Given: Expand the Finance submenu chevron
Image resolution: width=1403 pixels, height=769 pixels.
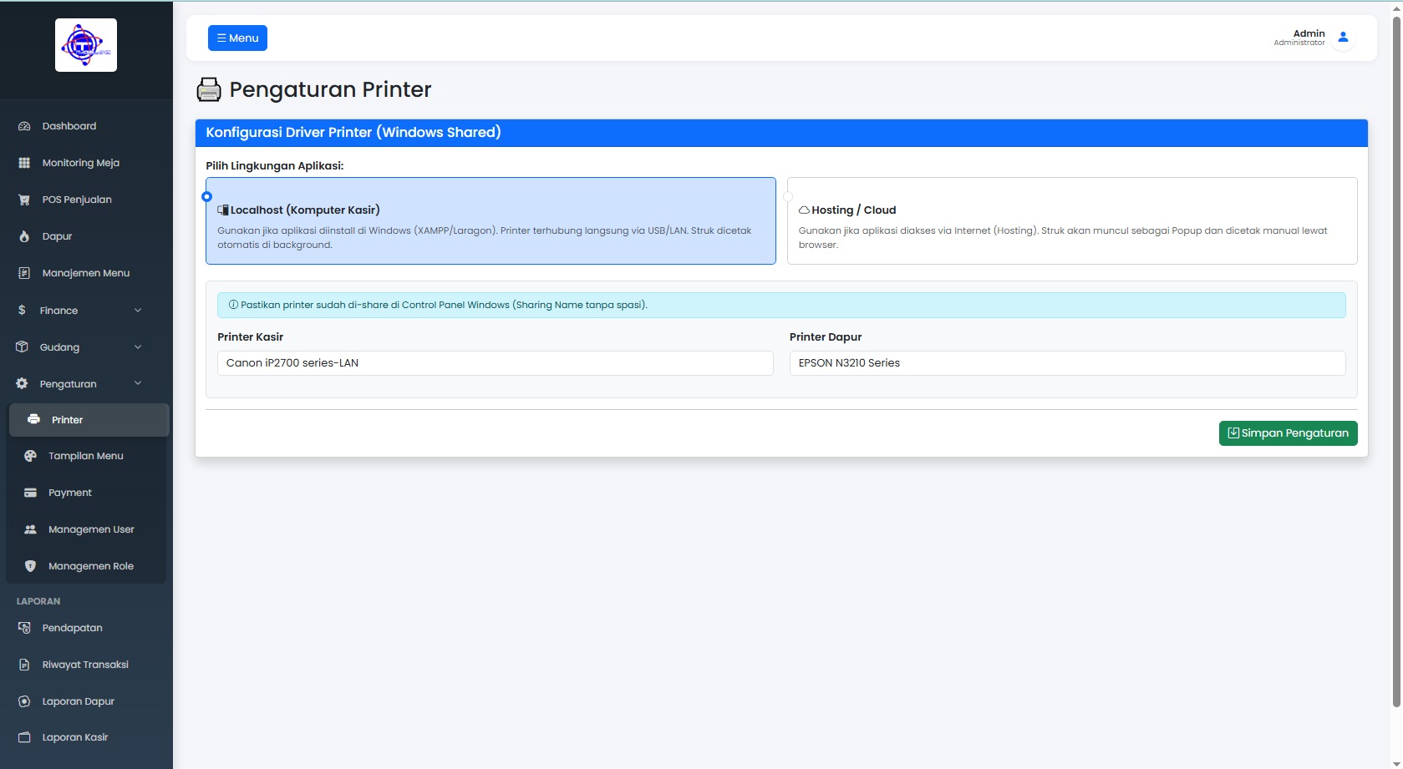Looking at the screenshot, I should point(138,310).
